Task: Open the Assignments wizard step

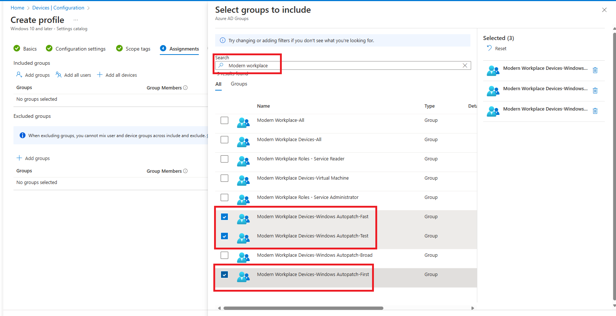Action: click(x=179, y=48)
